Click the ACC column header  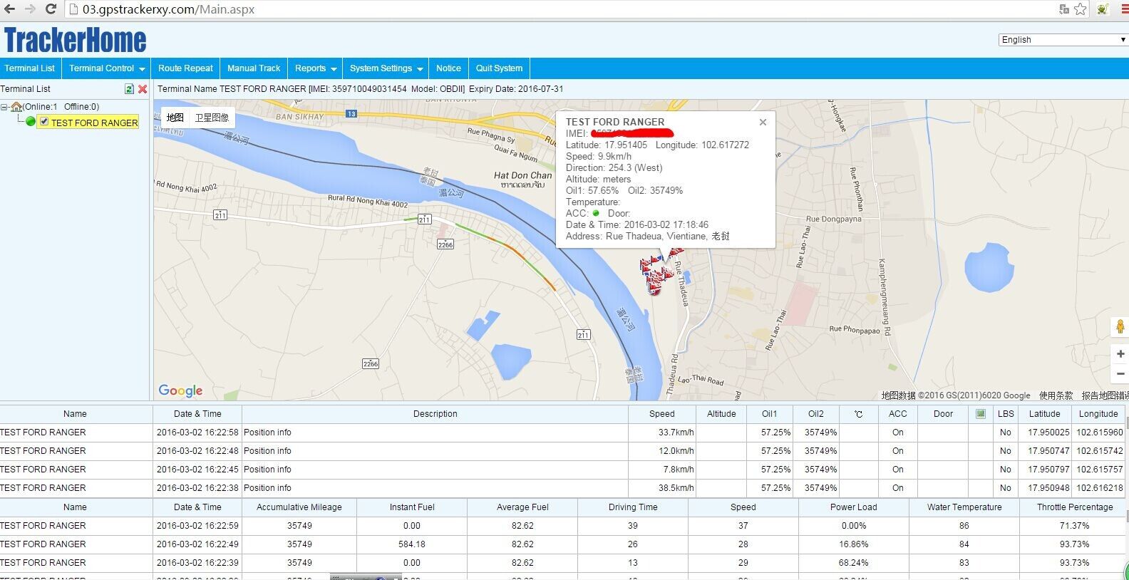pyautogui.click(x=898, y=414)
